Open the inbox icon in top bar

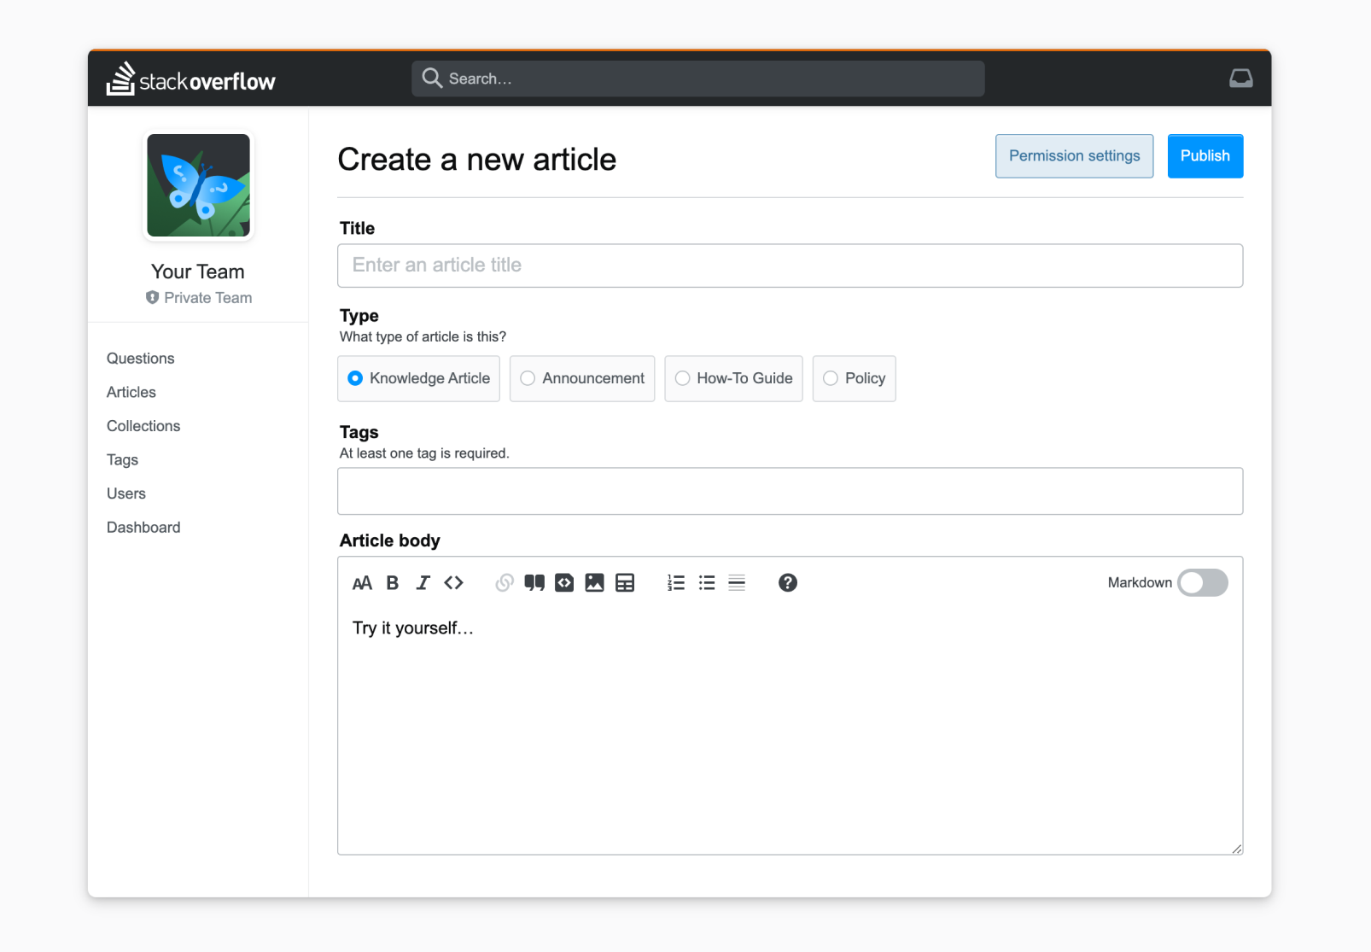tap(1241, 79)
